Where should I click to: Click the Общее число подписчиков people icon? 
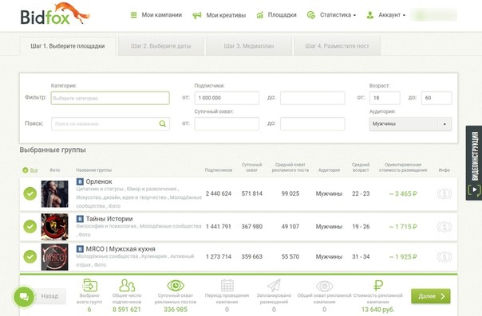tap(127, 285)
